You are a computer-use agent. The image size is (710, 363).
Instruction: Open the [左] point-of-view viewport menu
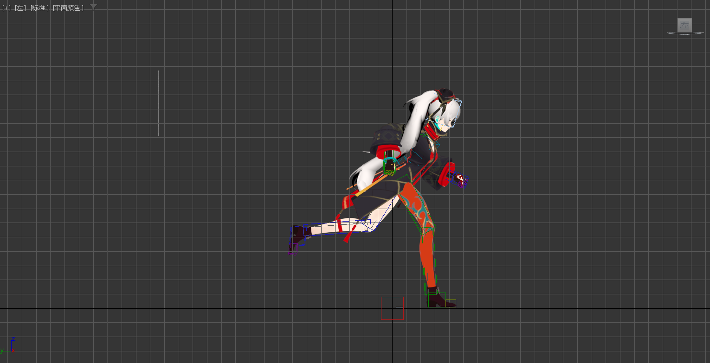[x=20, y=8]
